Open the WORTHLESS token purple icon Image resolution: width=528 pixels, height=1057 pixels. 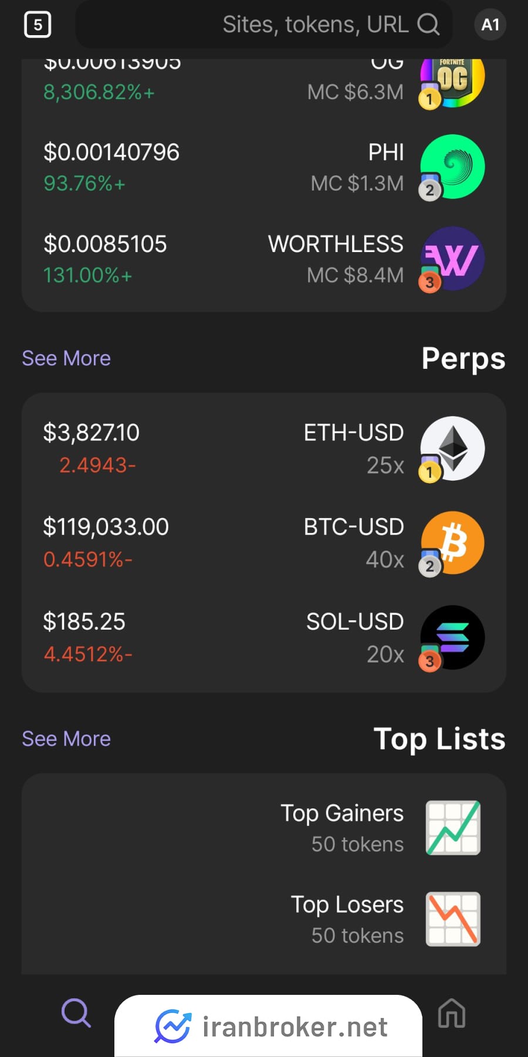(x=452, y=259)
